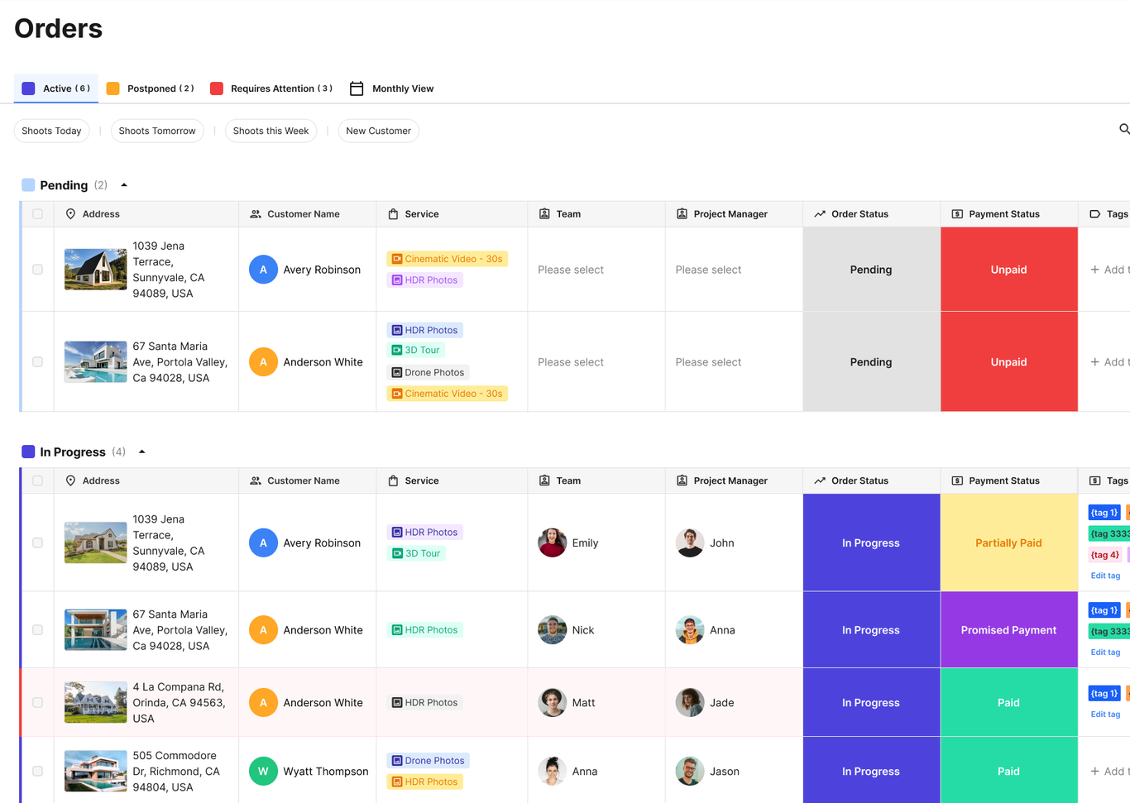Click Tags label icon in Pending header
This screenshot has height=803, width=1130.
point(1094,214)
